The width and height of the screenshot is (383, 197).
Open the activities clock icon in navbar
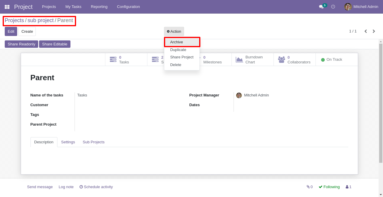point(333,6)
